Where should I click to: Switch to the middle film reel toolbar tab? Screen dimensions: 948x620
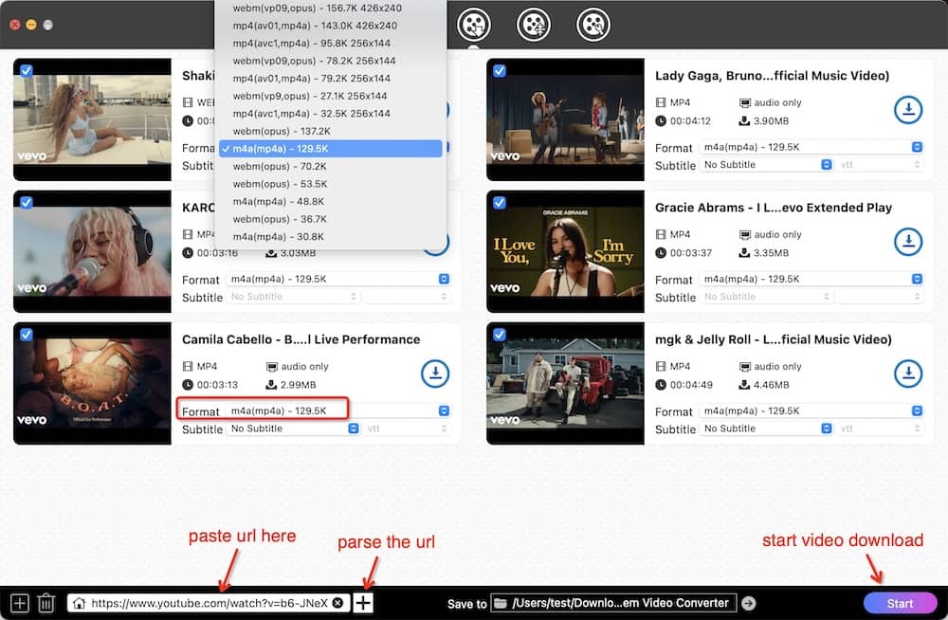[535, 25]
